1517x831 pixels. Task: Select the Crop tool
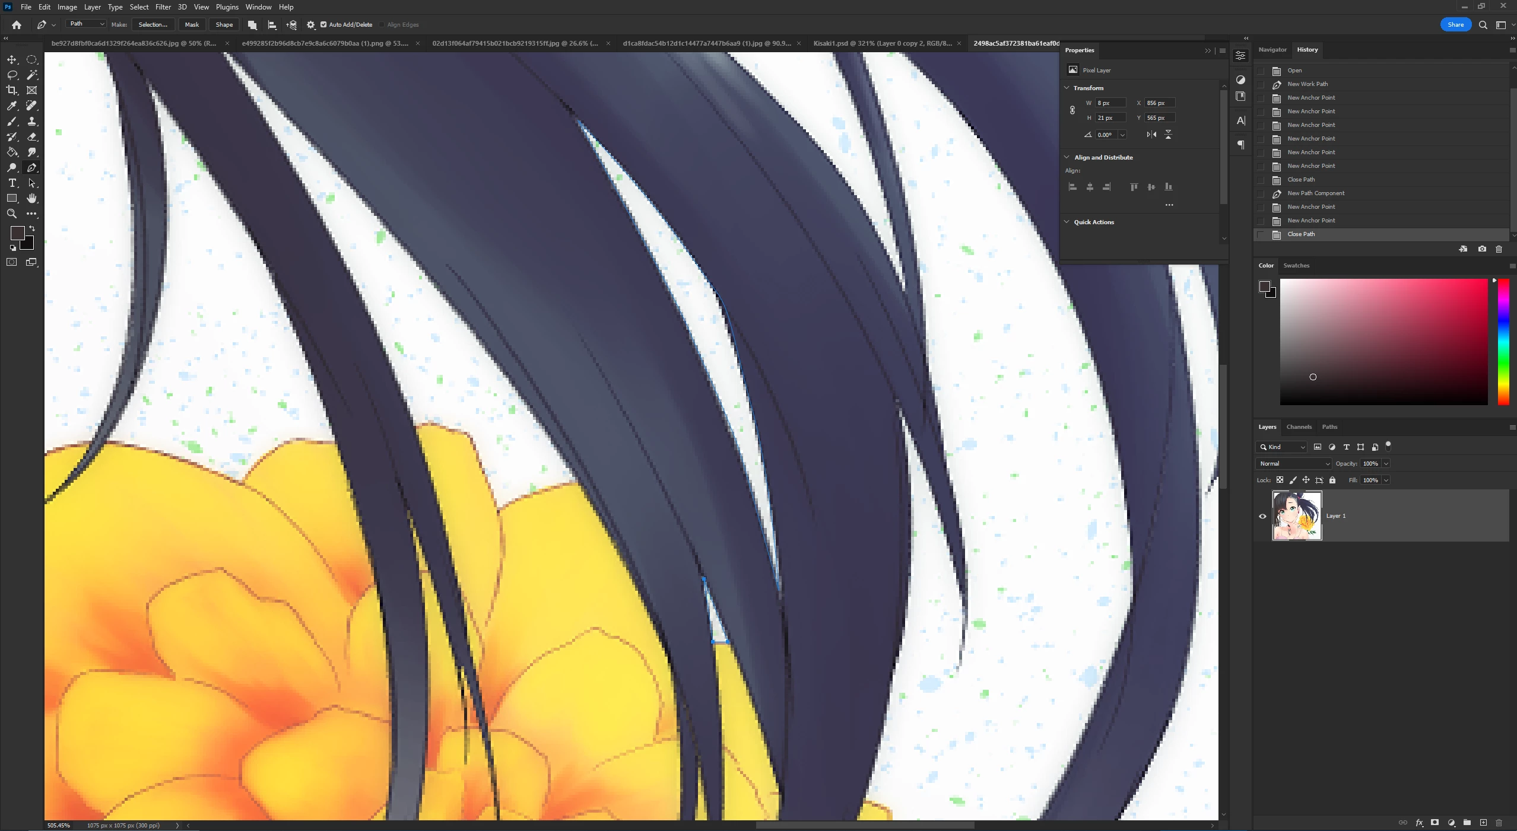(x=12, y=90)
